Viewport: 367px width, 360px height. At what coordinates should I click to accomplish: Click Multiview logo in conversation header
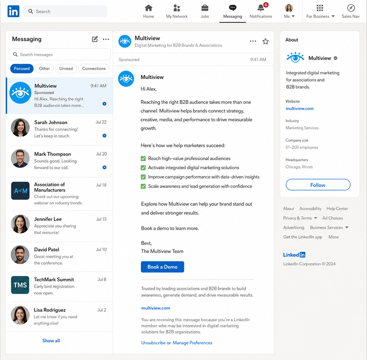click(x=125, y=41)
